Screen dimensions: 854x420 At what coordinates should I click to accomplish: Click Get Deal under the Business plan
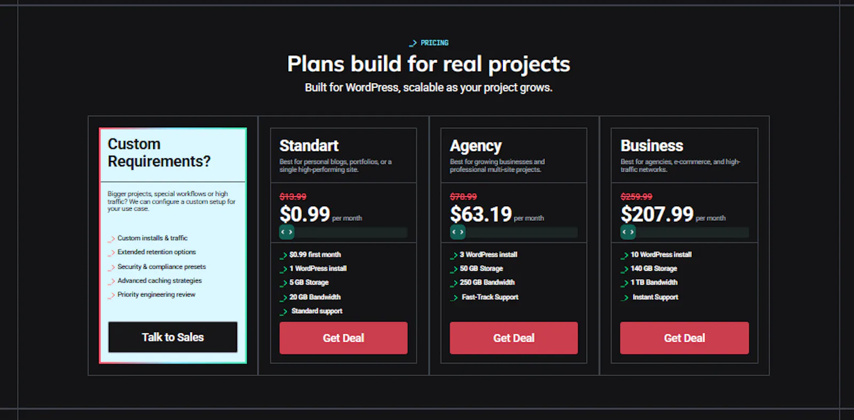[x=684, y=338]
